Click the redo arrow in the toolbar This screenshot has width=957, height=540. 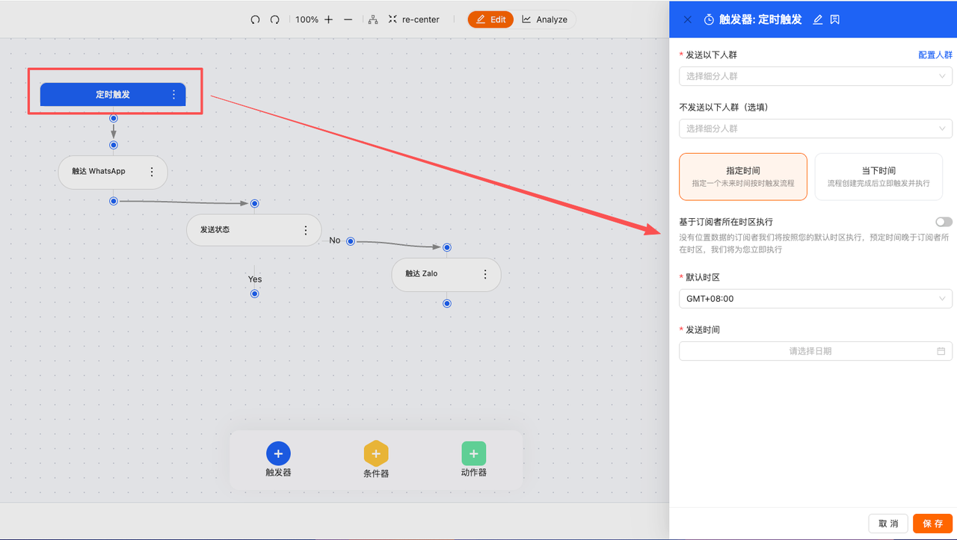[x=274, y=19]
